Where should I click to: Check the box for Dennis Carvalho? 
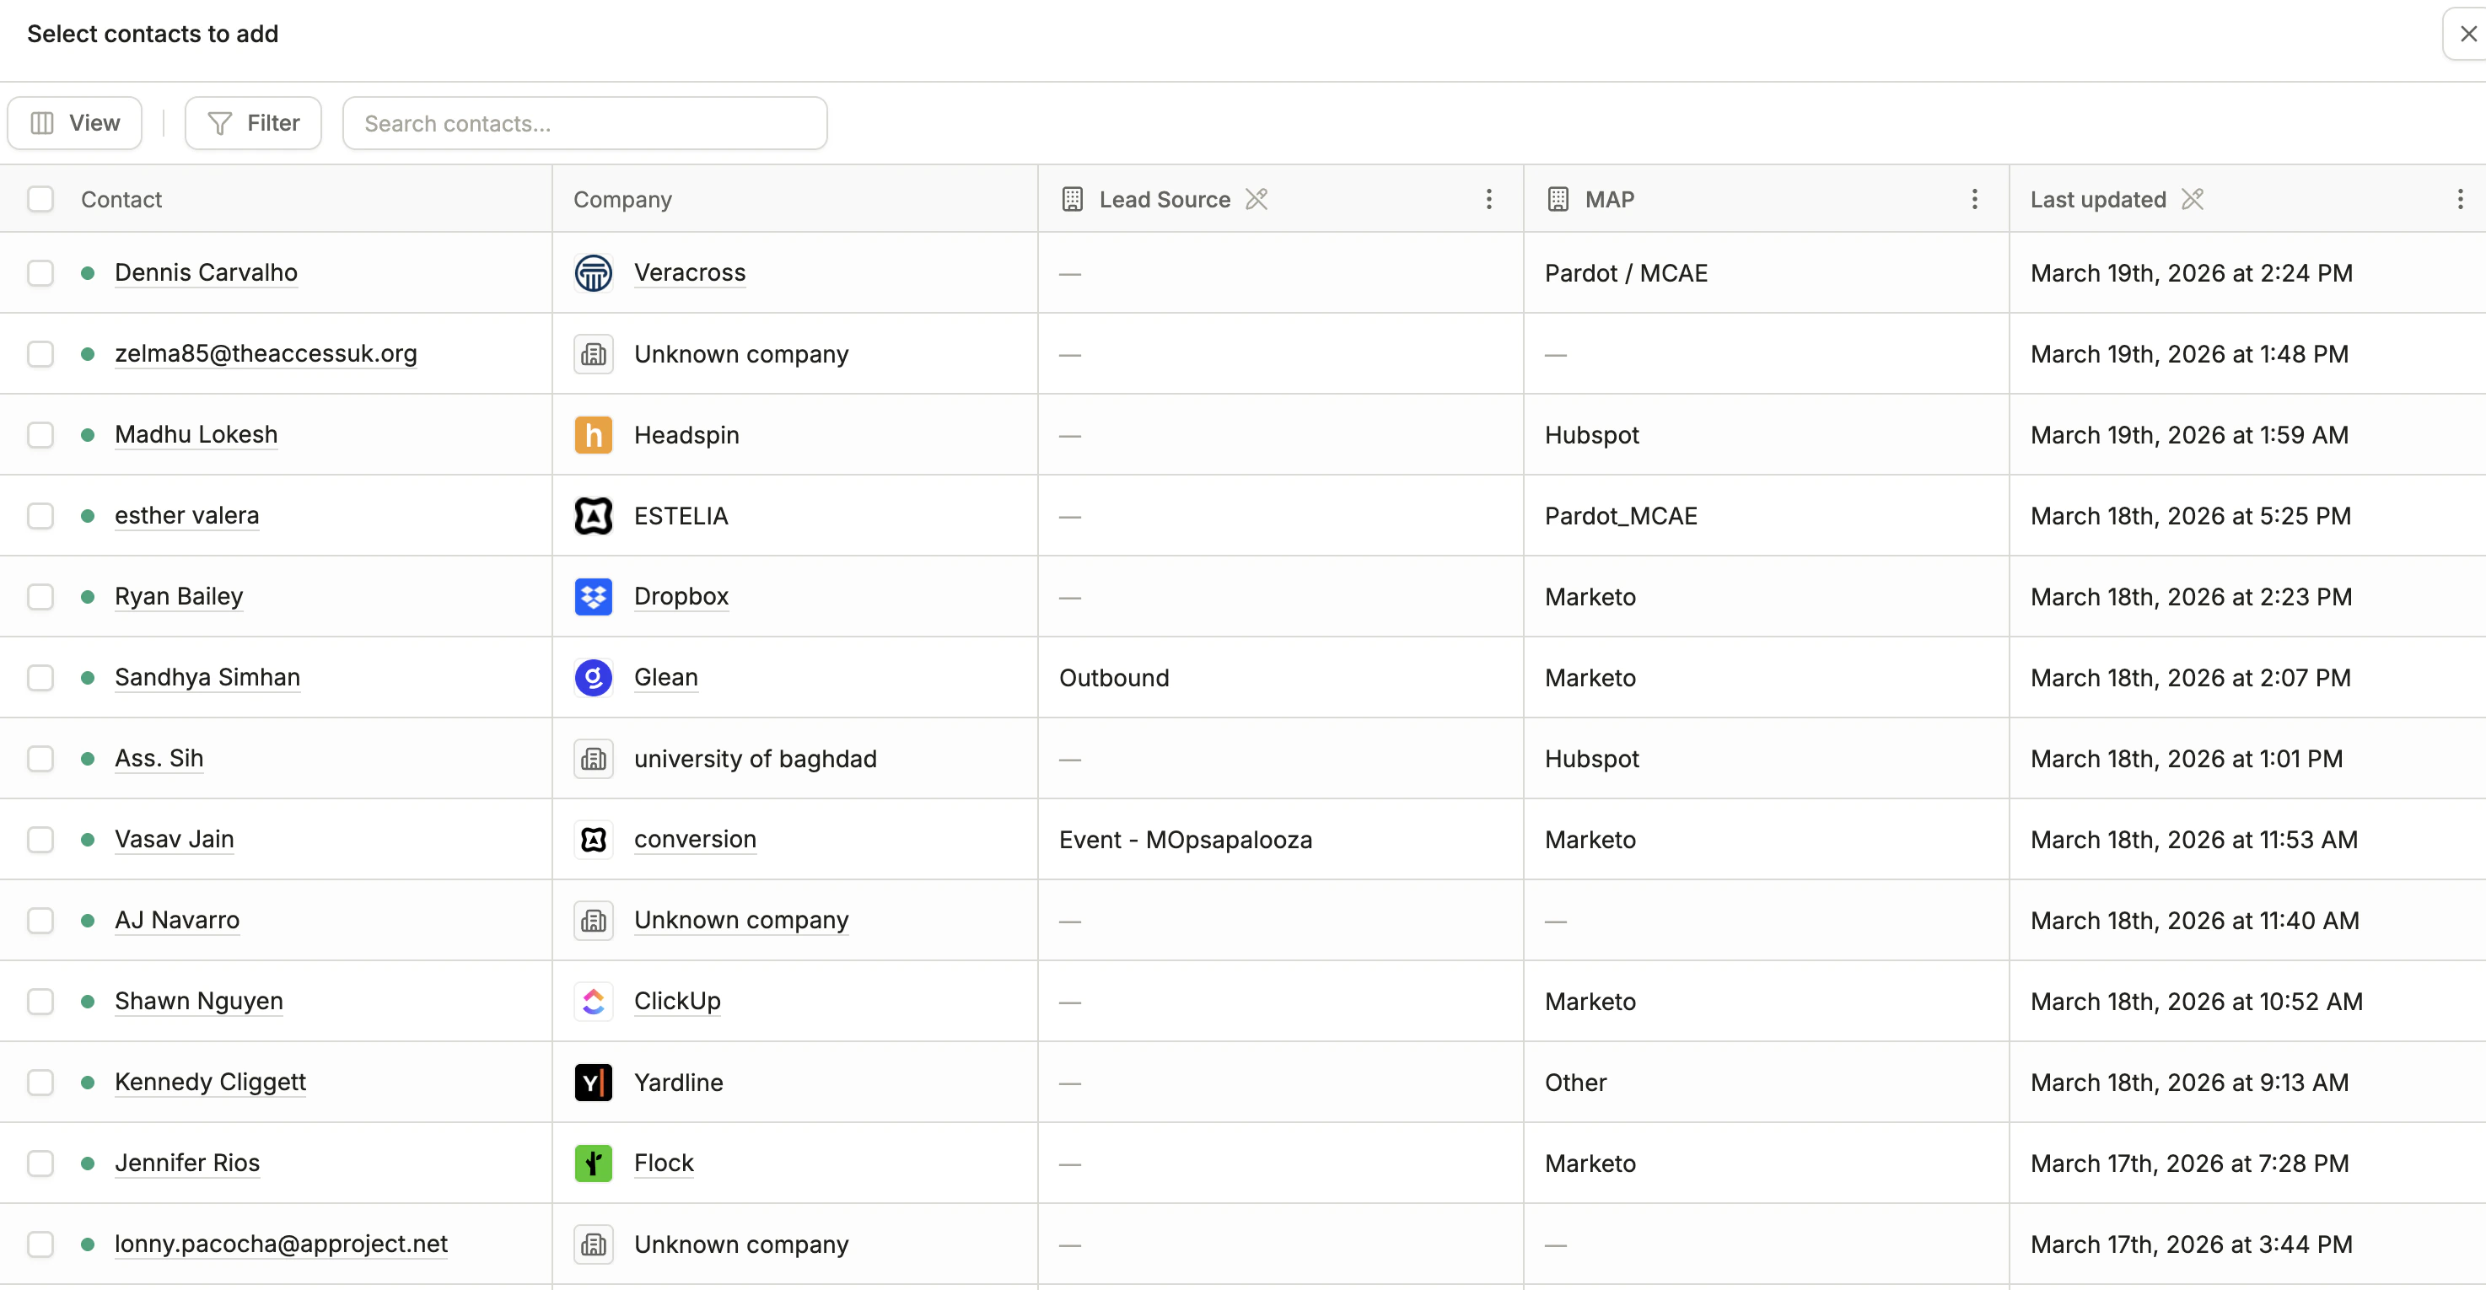[x=40, y=273]
